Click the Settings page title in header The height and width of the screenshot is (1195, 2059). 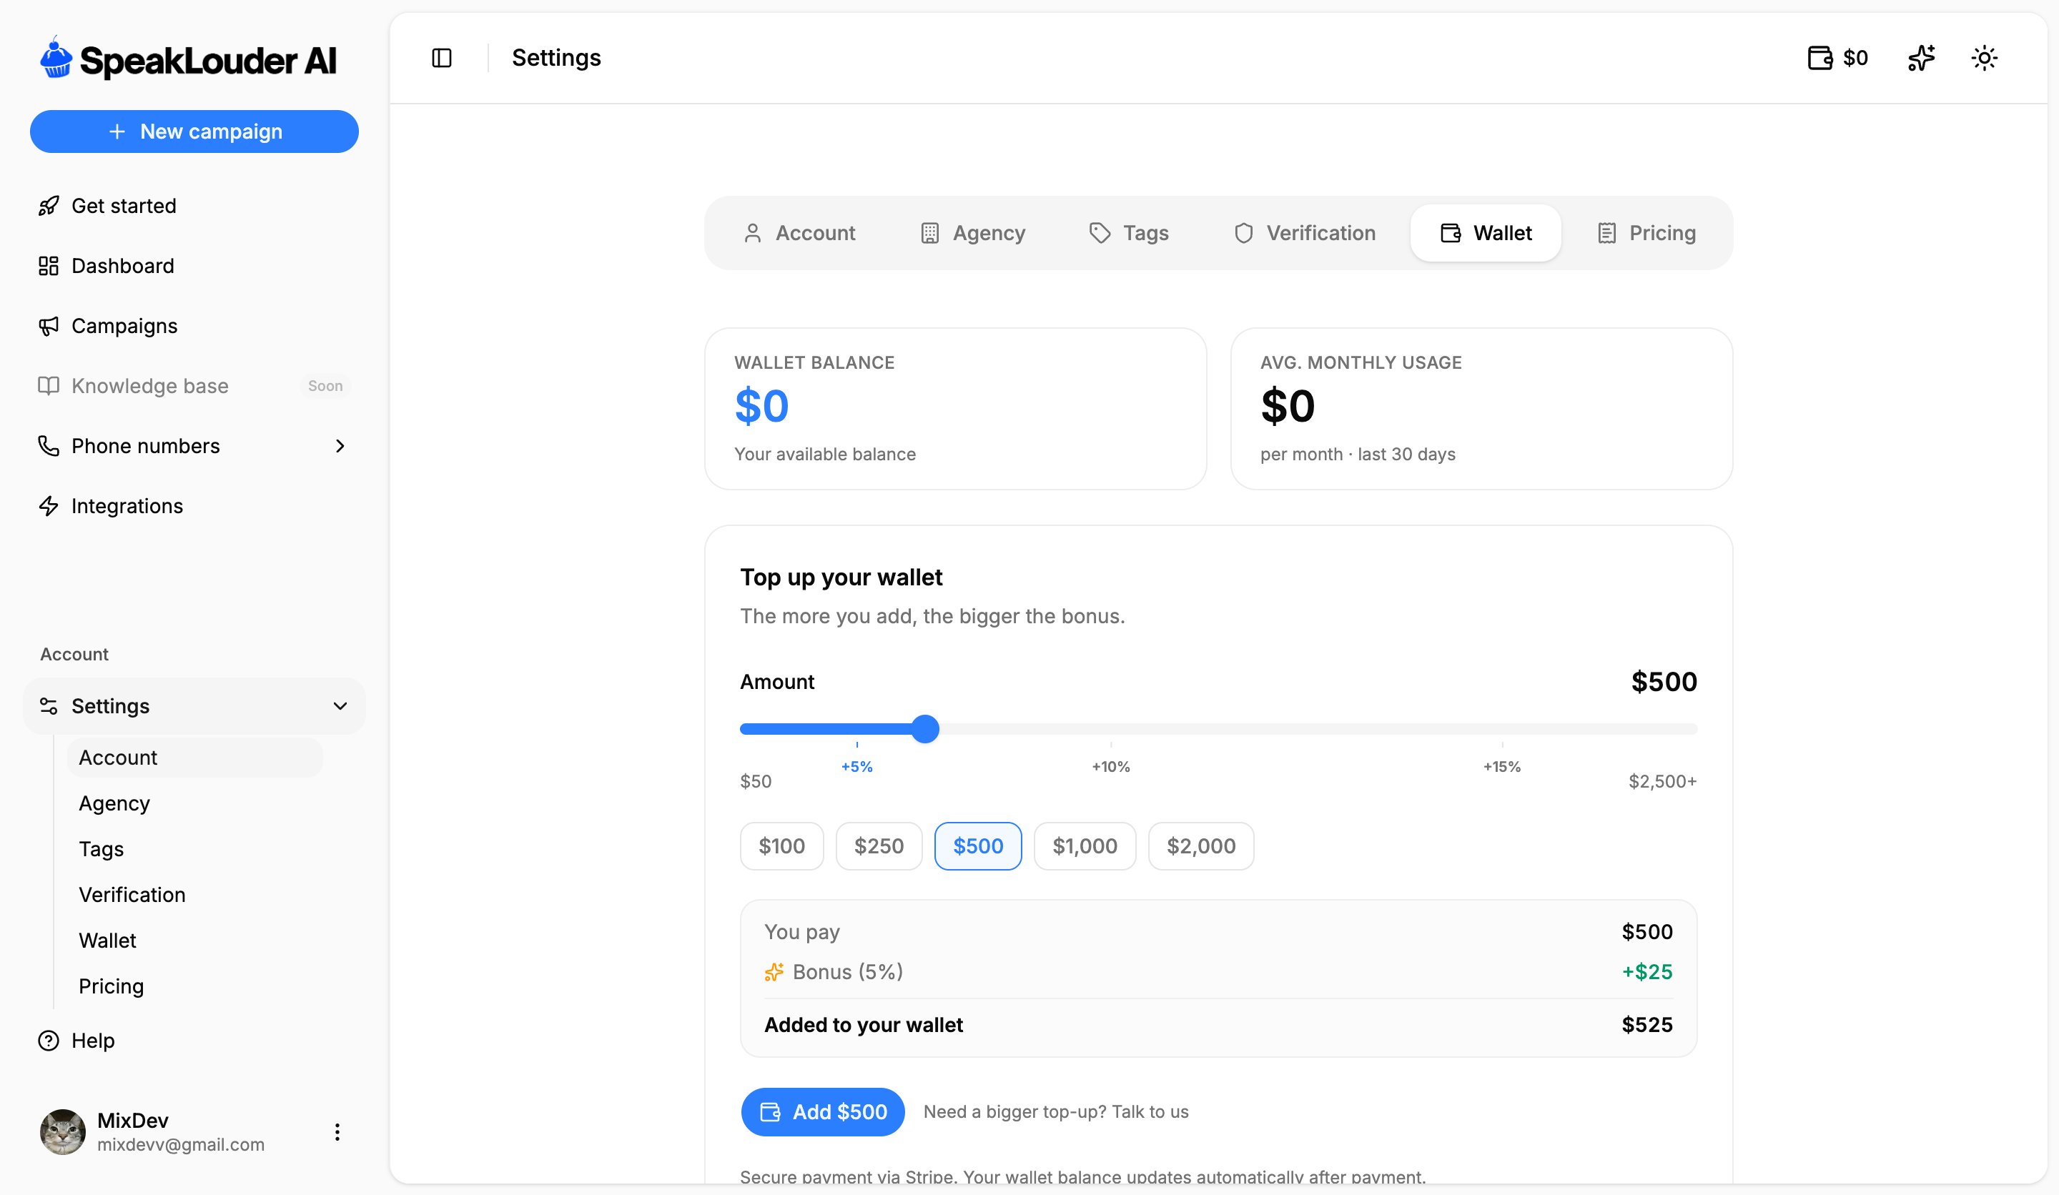[x=556, y=58]
